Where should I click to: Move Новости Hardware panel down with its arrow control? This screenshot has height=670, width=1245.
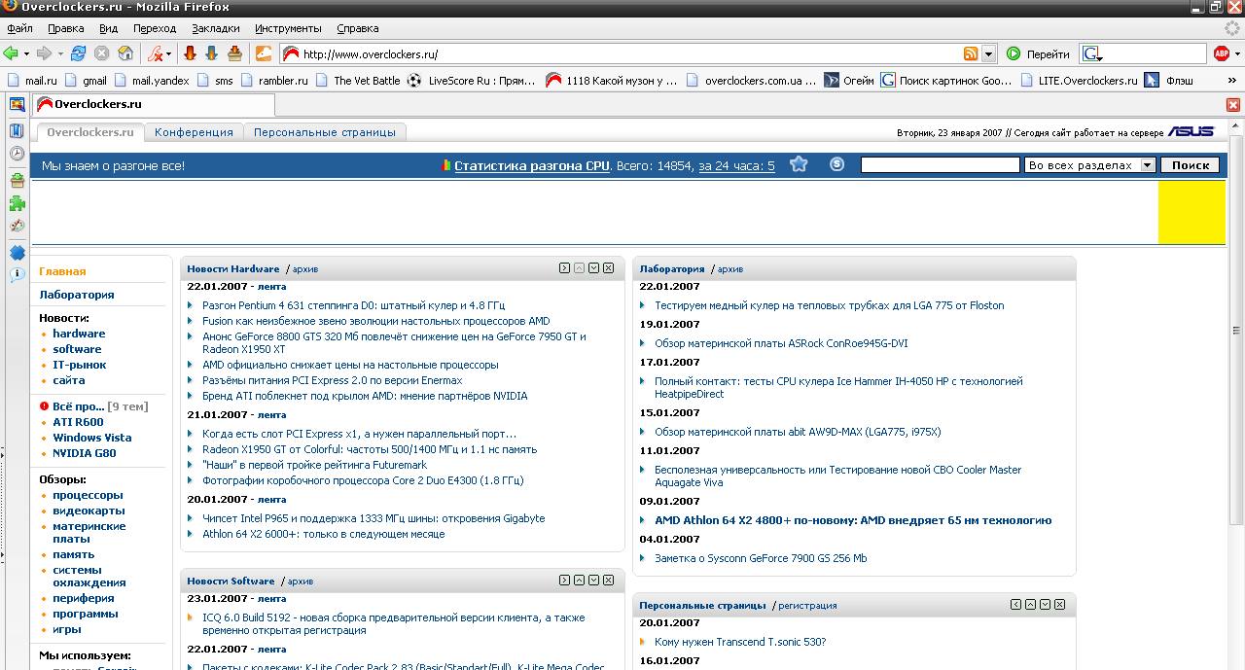click(x=593, y=268)
